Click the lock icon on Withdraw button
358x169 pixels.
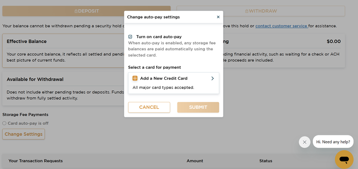247,11
